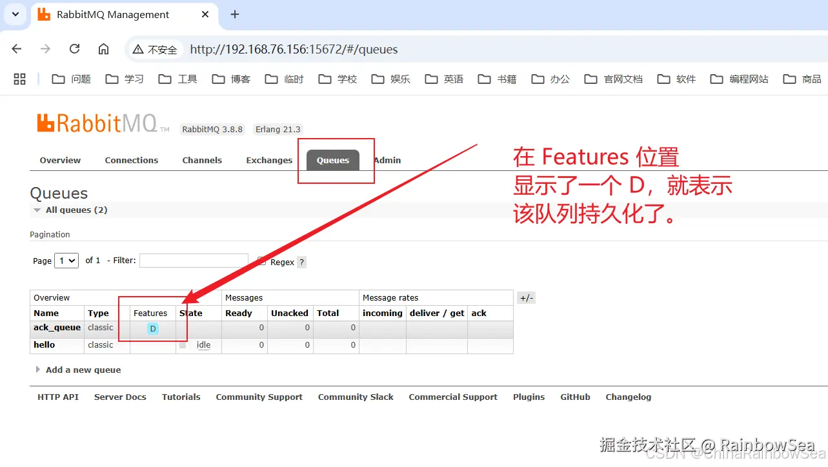Image resolution: width=828 pixels, height=467 pixels.
Task: Open the 编程网站 bookmark folder
Action: point(739,79)
